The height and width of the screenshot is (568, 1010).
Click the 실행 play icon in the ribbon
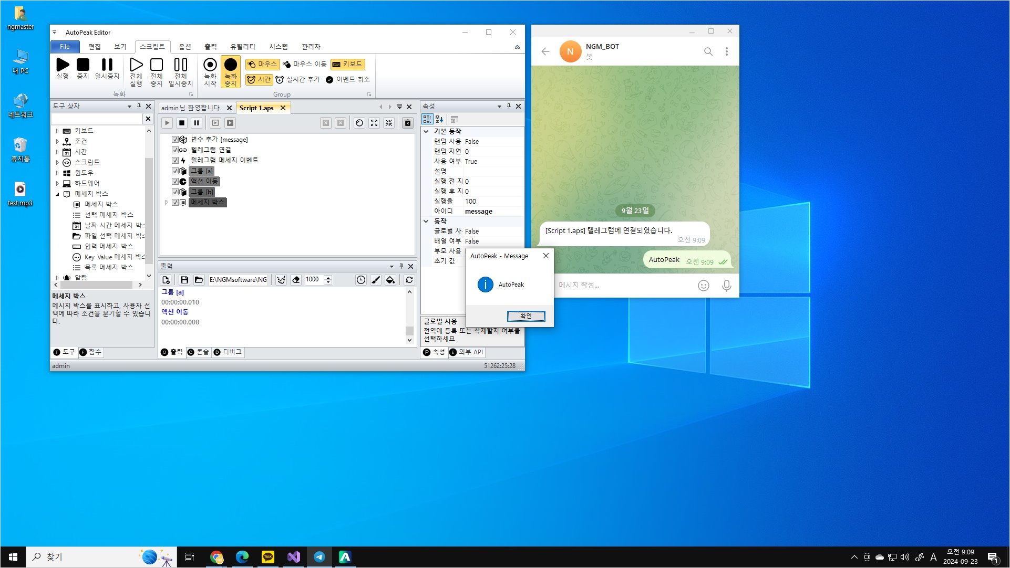pyautogui.click(x=63, y=65)
